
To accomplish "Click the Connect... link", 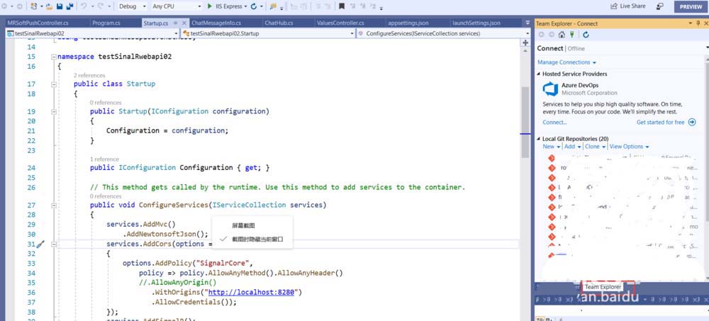I will pyautogui.click(x=554, y=122).
